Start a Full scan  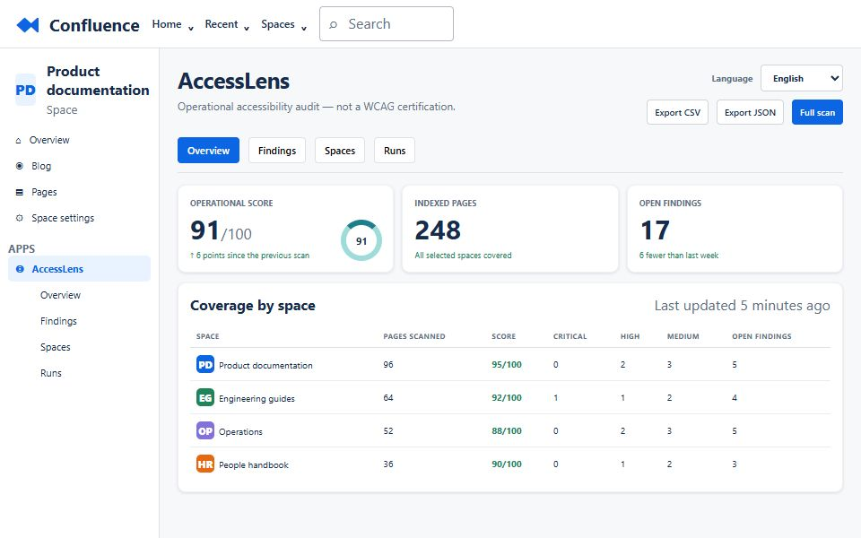(x=817, y=113)
